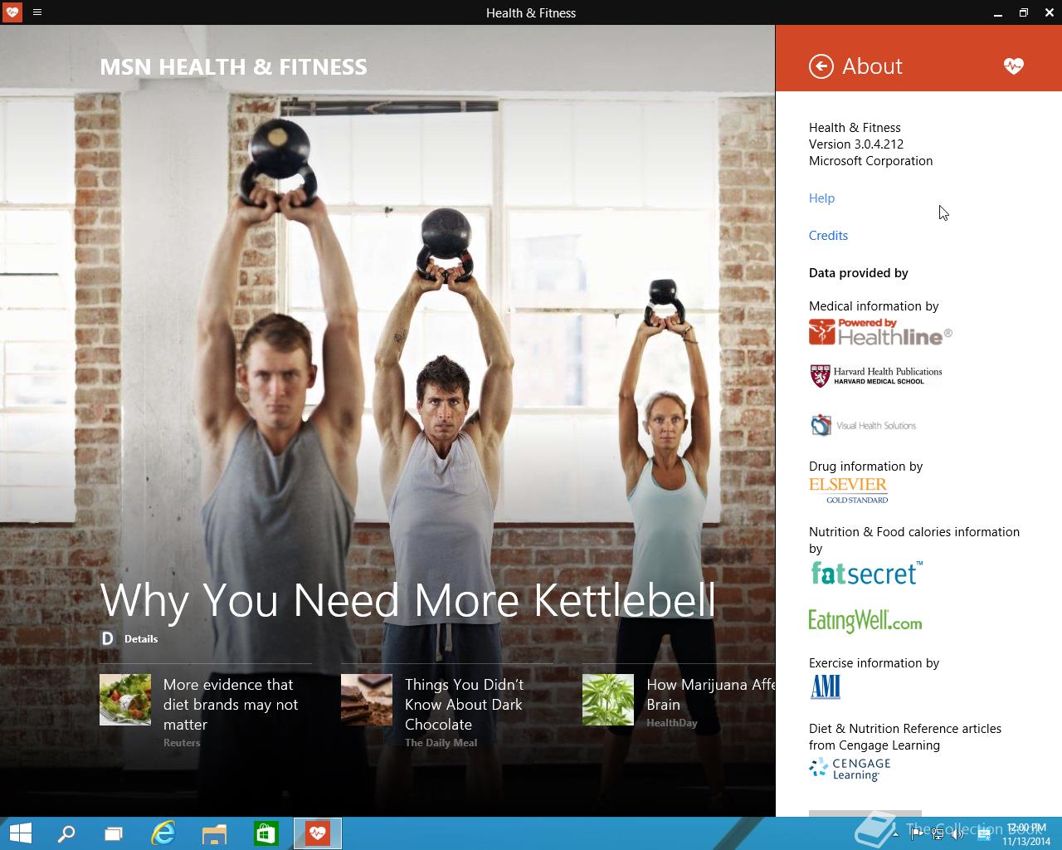
Task: Open the Credits link
Action: point(828,235)
